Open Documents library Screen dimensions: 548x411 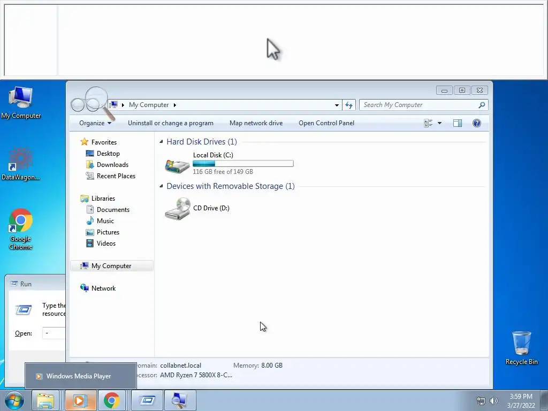tap(113, 210)
